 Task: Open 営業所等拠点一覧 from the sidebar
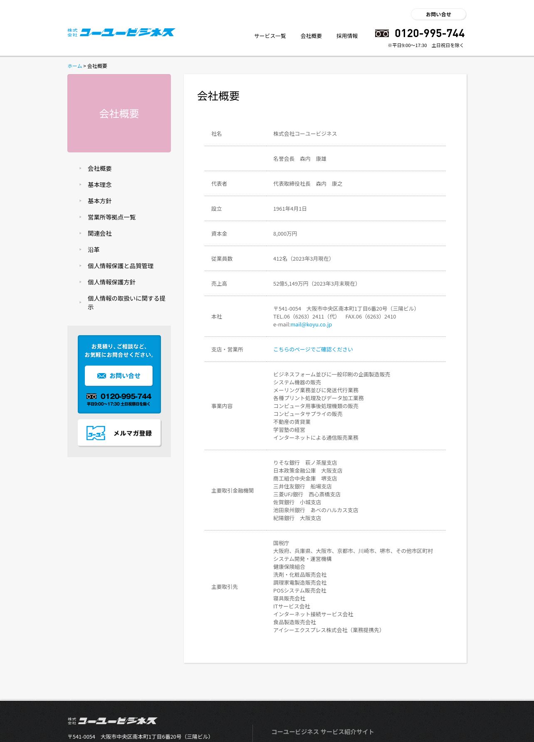(x=111, y=217)
